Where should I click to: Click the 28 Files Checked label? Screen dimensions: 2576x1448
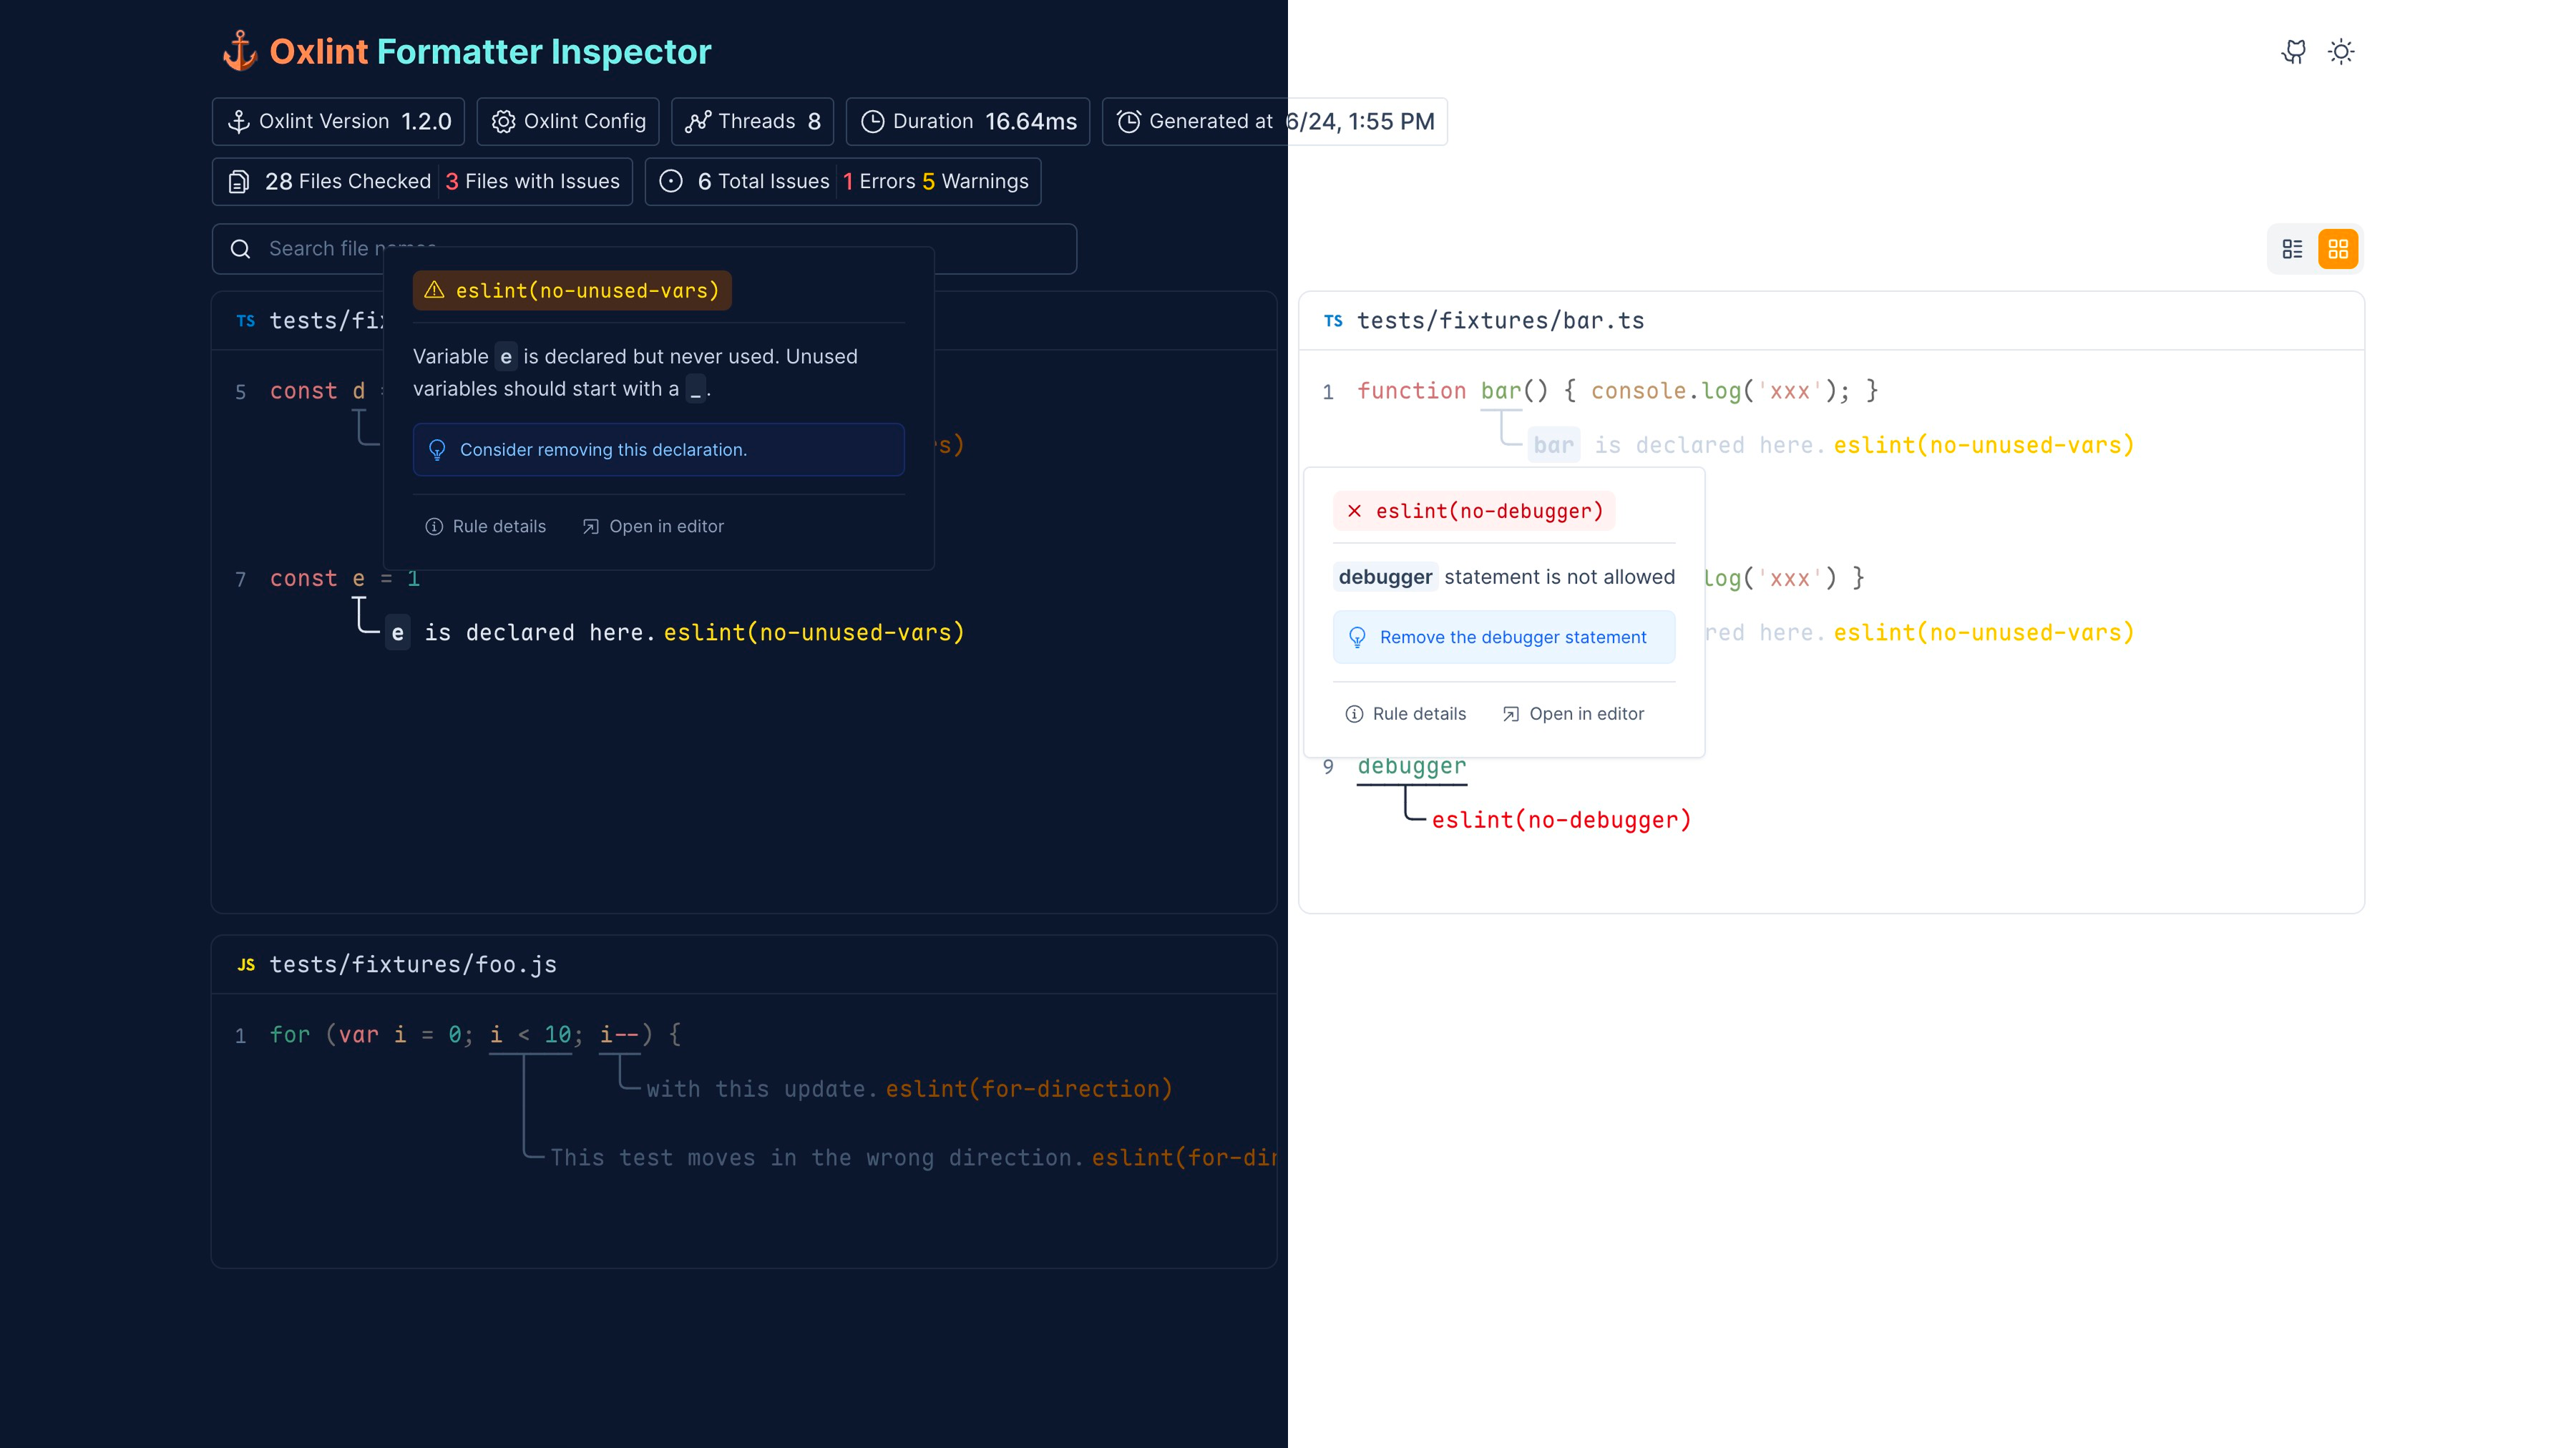[x=348, y=182]
